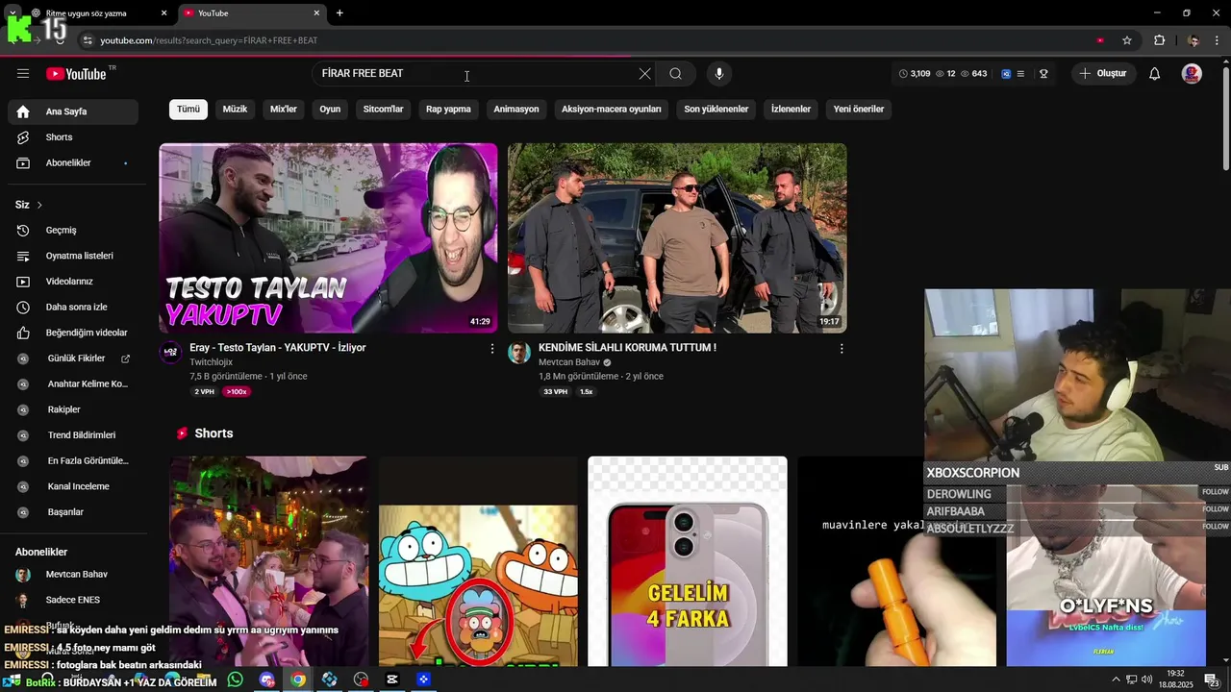Open more options for KENDİME SİLAHLI KORUMA video
Viewport: 1231px width, 692px height.
click(x=842, y=349)
